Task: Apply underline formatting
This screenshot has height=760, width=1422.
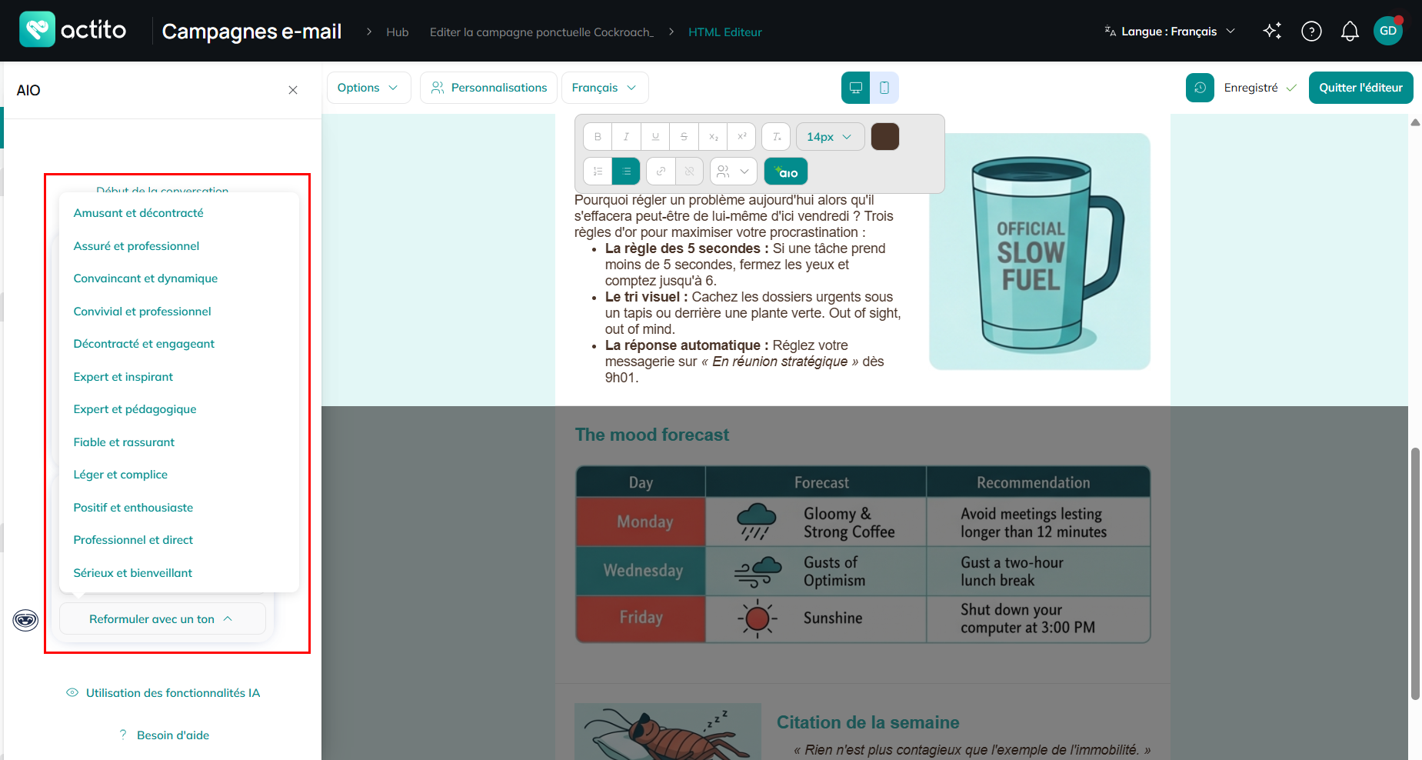Action: (x=655, y=137)
